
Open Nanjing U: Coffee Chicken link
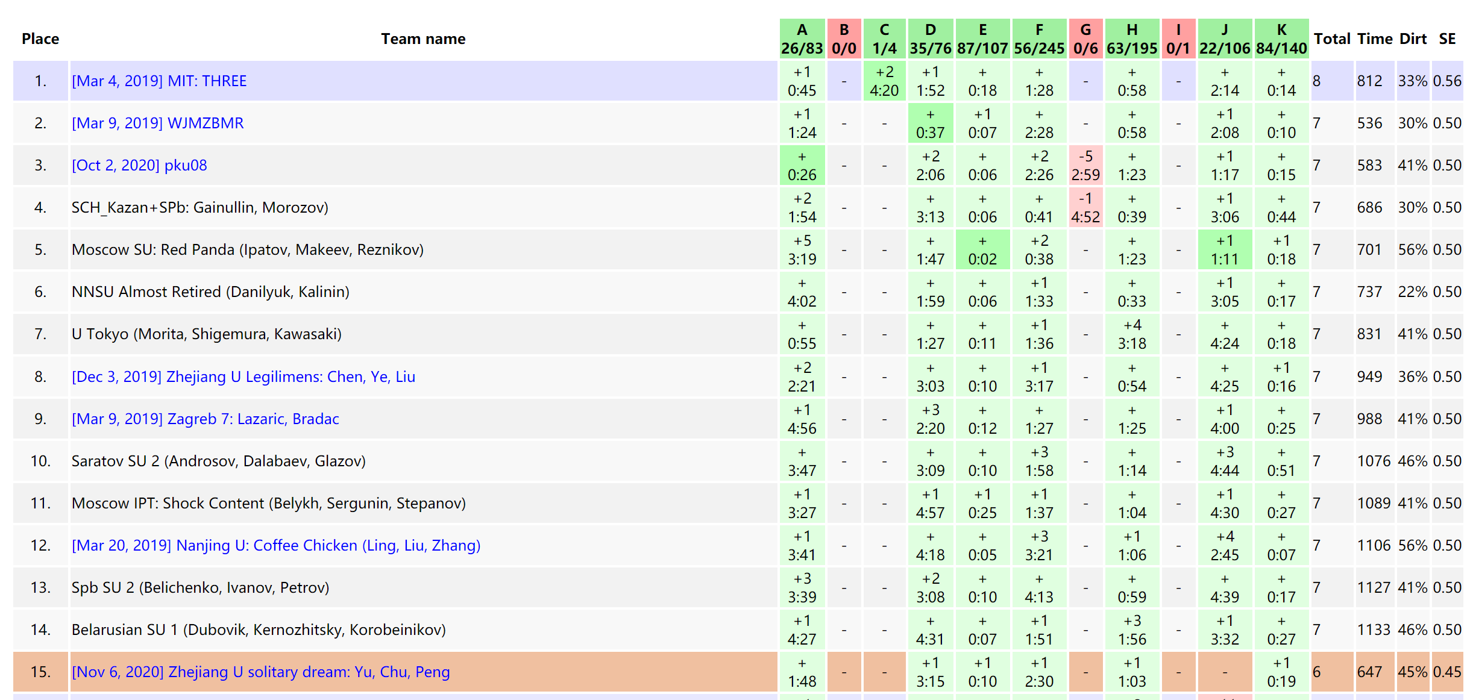tap(276, 545)
